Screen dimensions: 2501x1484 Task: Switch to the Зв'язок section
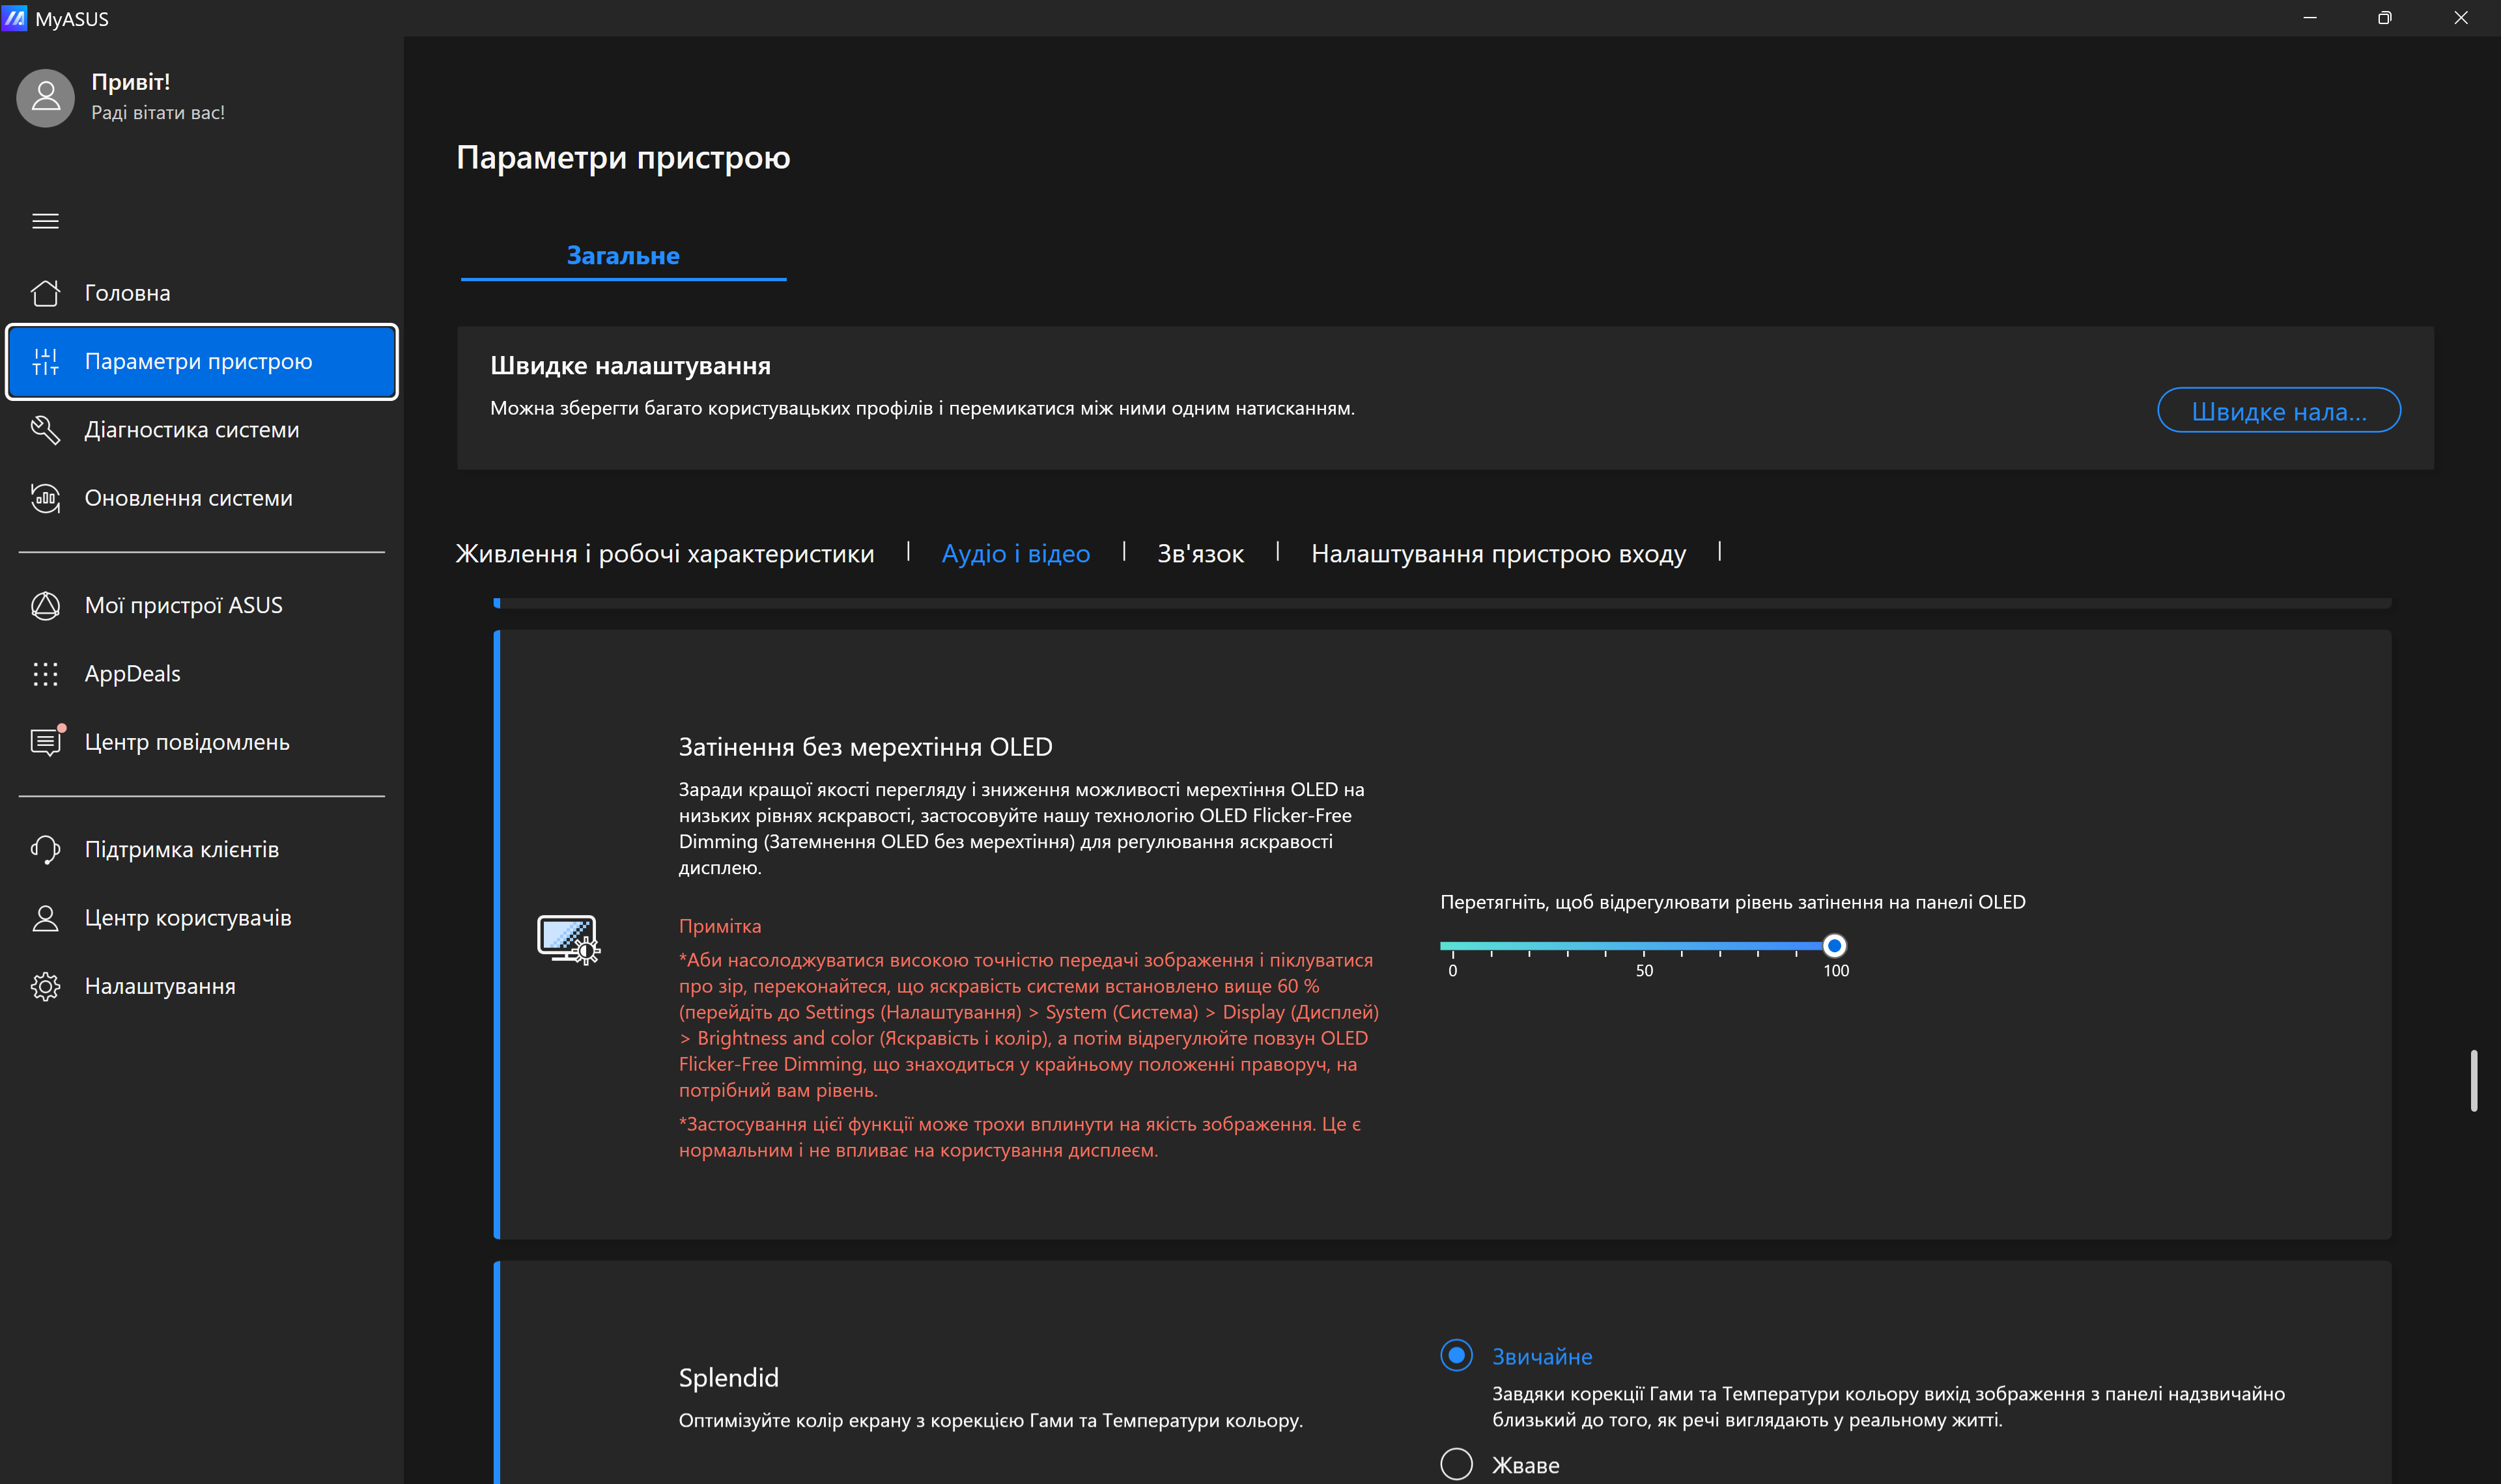point(1200,554)
